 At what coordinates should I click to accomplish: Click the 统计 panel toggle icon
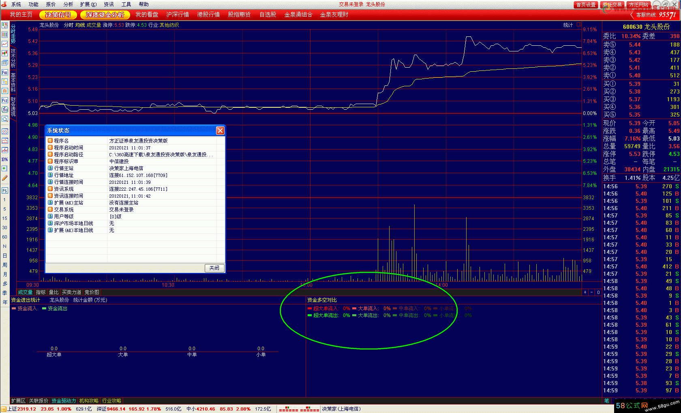click(579, 24)
